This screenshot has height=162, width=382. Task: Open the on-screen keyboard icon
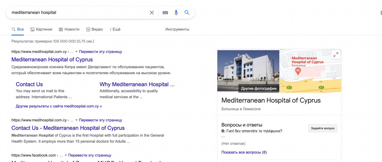coord(165,13)
